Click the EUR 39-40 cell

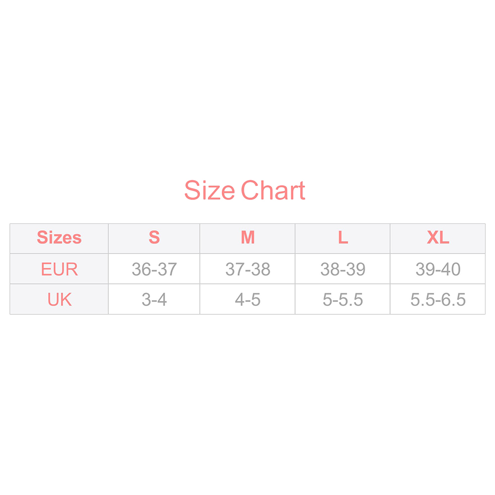[438, 269]
